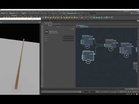Click the third value field in the parameter panel
The height and width of the screenshot is (104, 139).
tap(68, 40)
